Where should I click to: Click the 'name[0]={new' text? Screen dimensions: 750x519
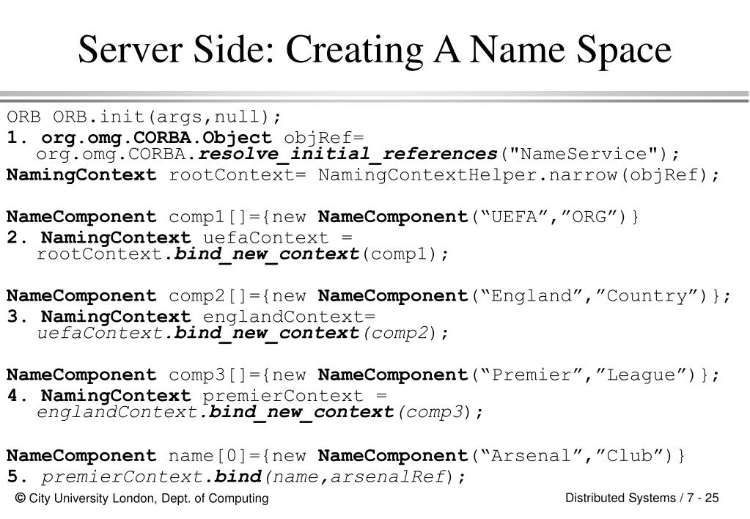(x=237, y=456)
